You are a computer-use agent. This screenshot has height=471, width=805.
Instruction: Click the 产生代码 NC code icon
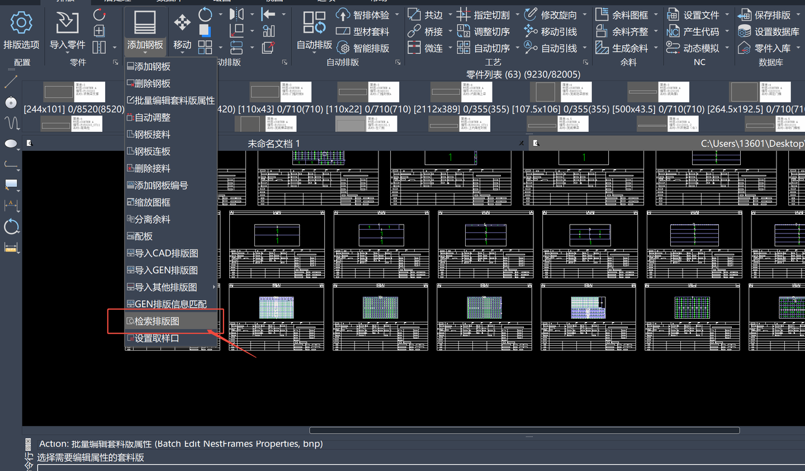(673, 31)
